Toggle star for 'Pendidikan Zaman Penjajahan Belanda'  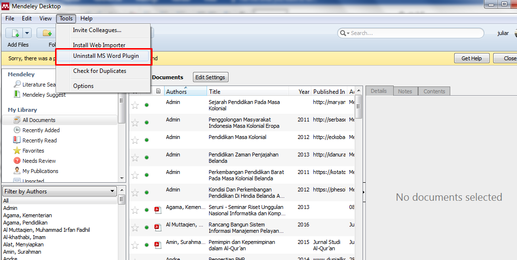click(x=135, y=157)
